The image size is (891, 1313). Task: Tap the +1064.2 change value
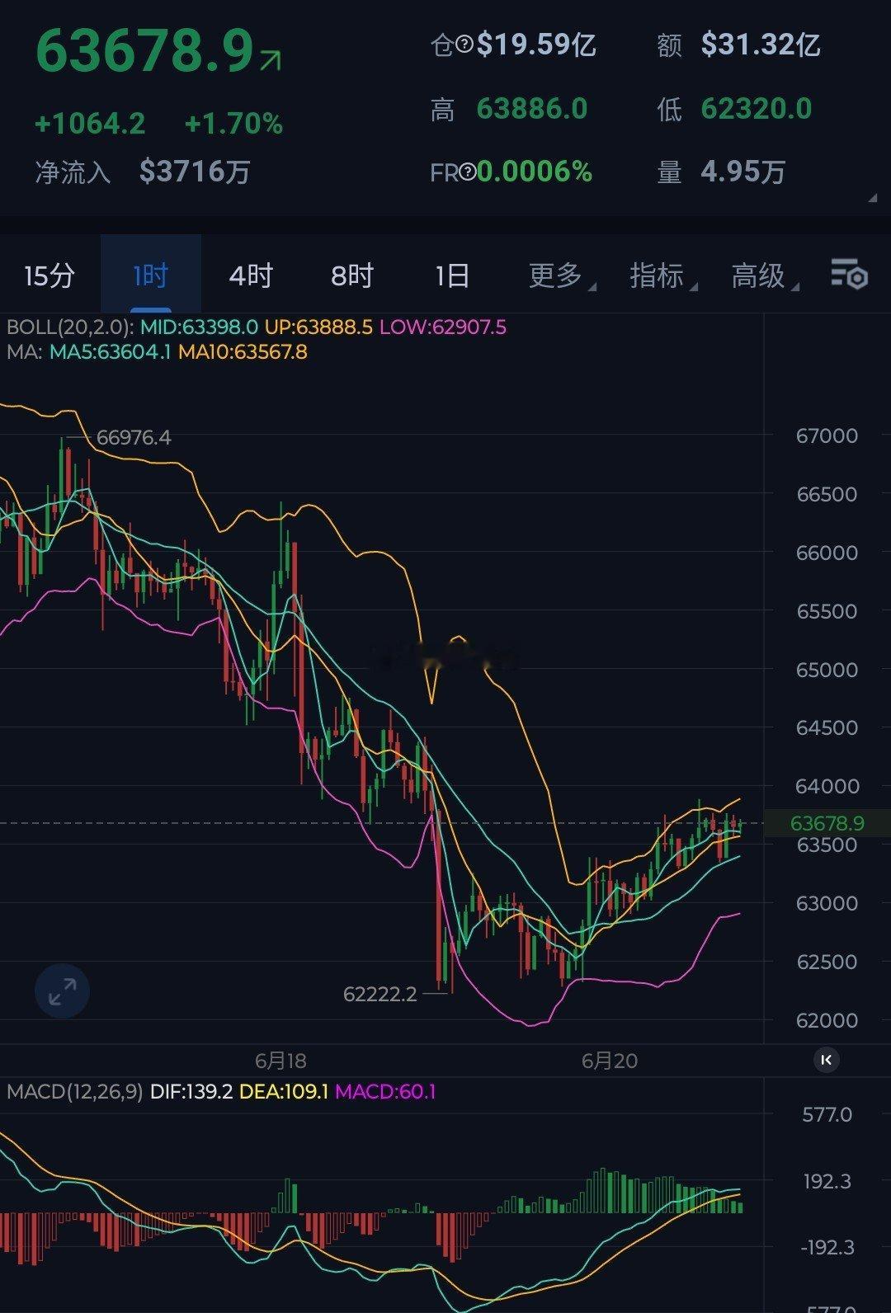click(90, 124)
